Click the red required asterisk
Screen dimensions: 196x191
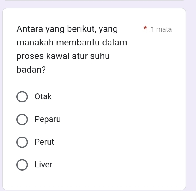point(145,29)
